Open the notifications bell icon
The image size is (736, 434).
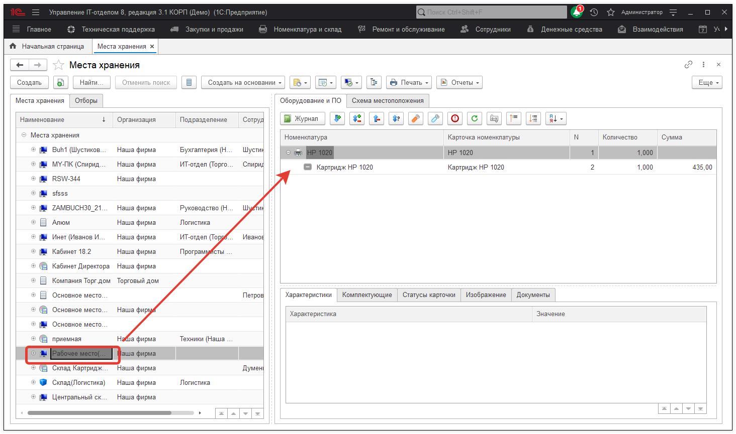click(x=576, y=12)
